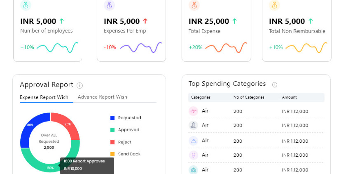Screen dimensions: 348x174
Task: Switch to the Advance Report Wish tab
Action: tap(102, 97)
